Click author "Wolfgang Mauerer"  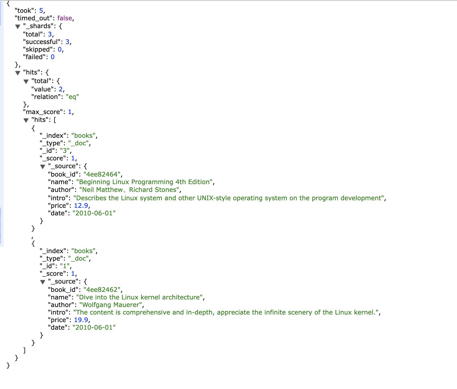pos(111,305)
